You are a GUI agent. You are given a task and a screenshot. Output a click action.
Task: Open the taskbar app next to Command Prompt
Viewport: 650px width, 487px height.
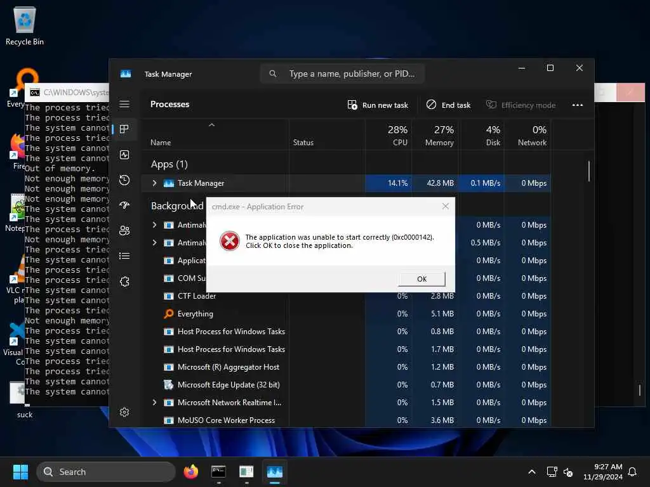246,472
